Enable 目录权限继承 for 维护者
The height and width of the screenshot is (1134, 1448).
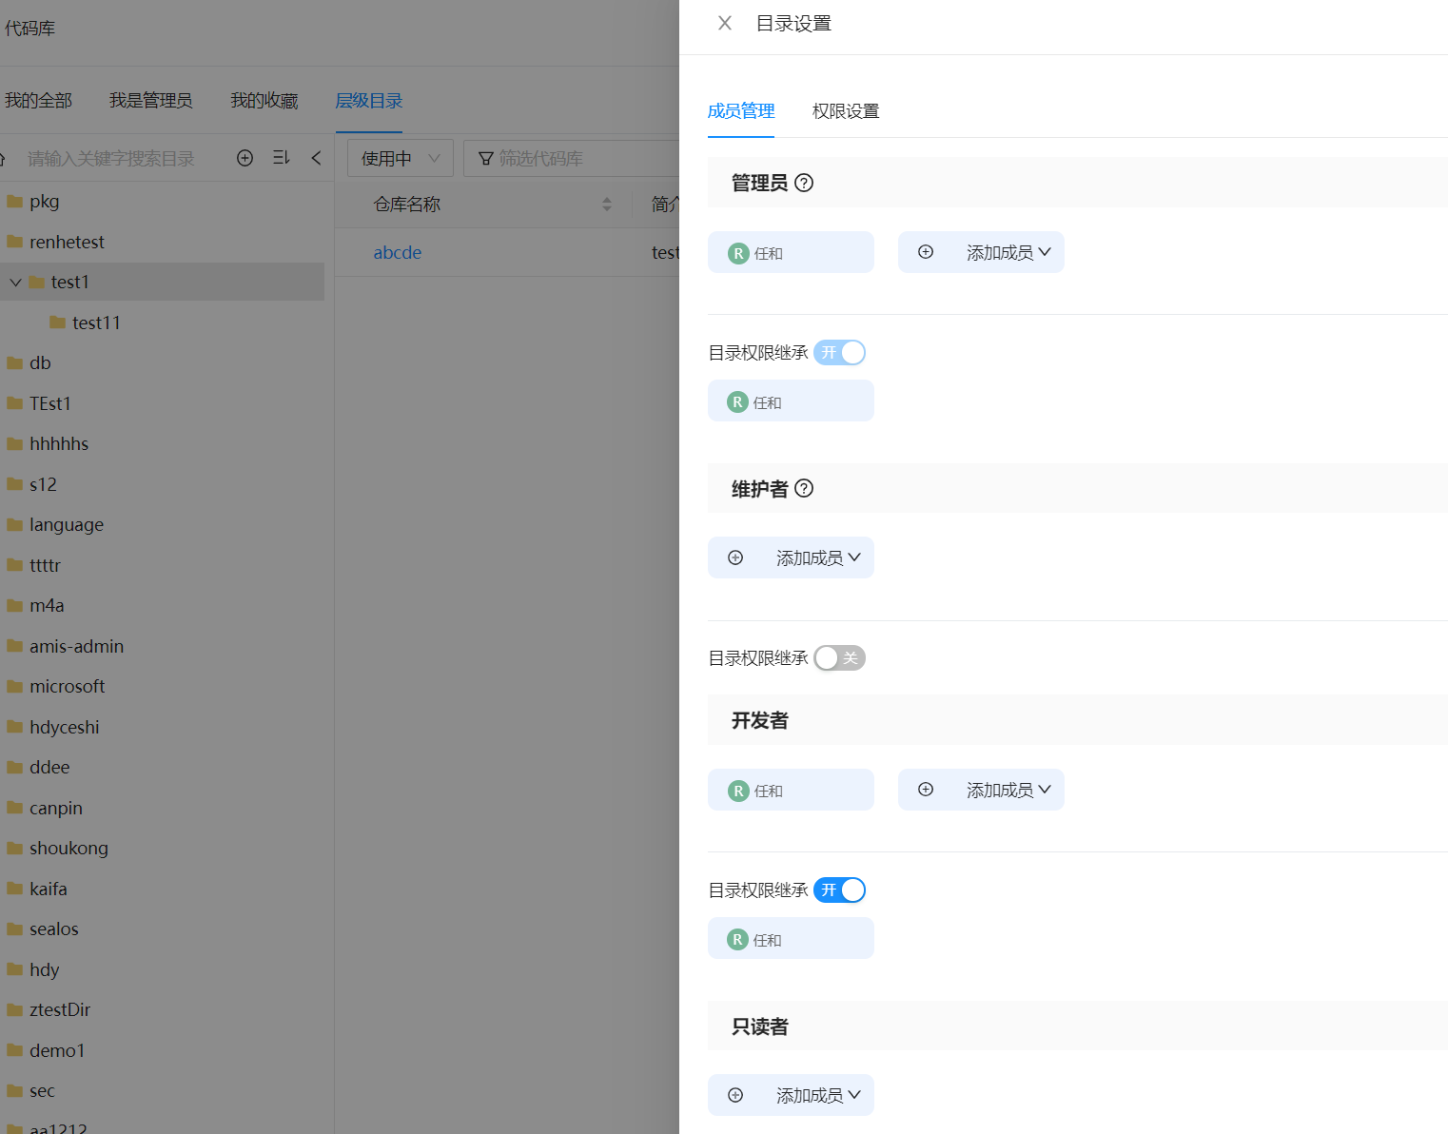coord(839,657)
